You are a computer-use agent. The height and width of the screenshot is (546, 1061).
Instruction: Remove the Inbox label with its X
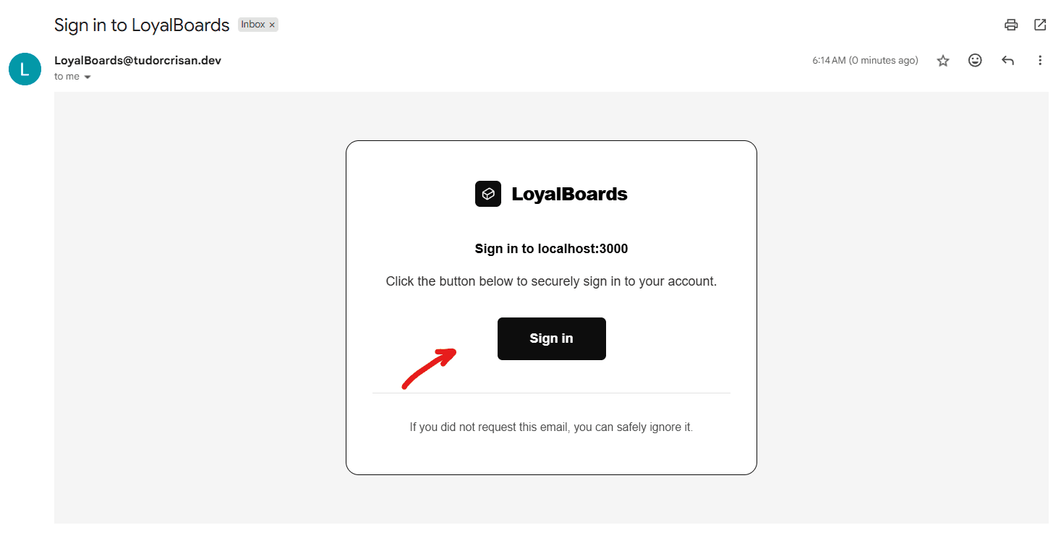272,25
